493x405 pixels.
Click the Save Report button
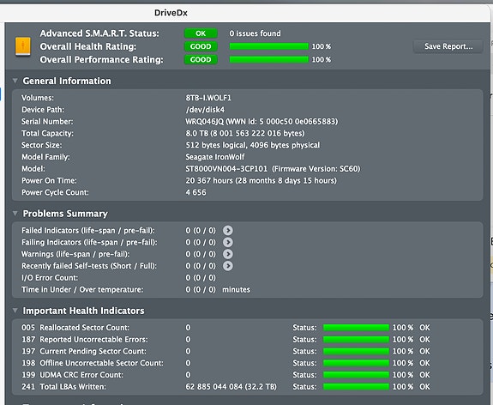pyautogui.click(x=448, y=46)
